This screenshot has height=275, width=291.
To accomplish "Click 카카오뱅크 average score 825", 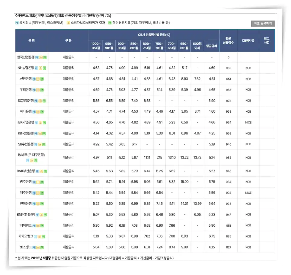I will click(229, 236).
